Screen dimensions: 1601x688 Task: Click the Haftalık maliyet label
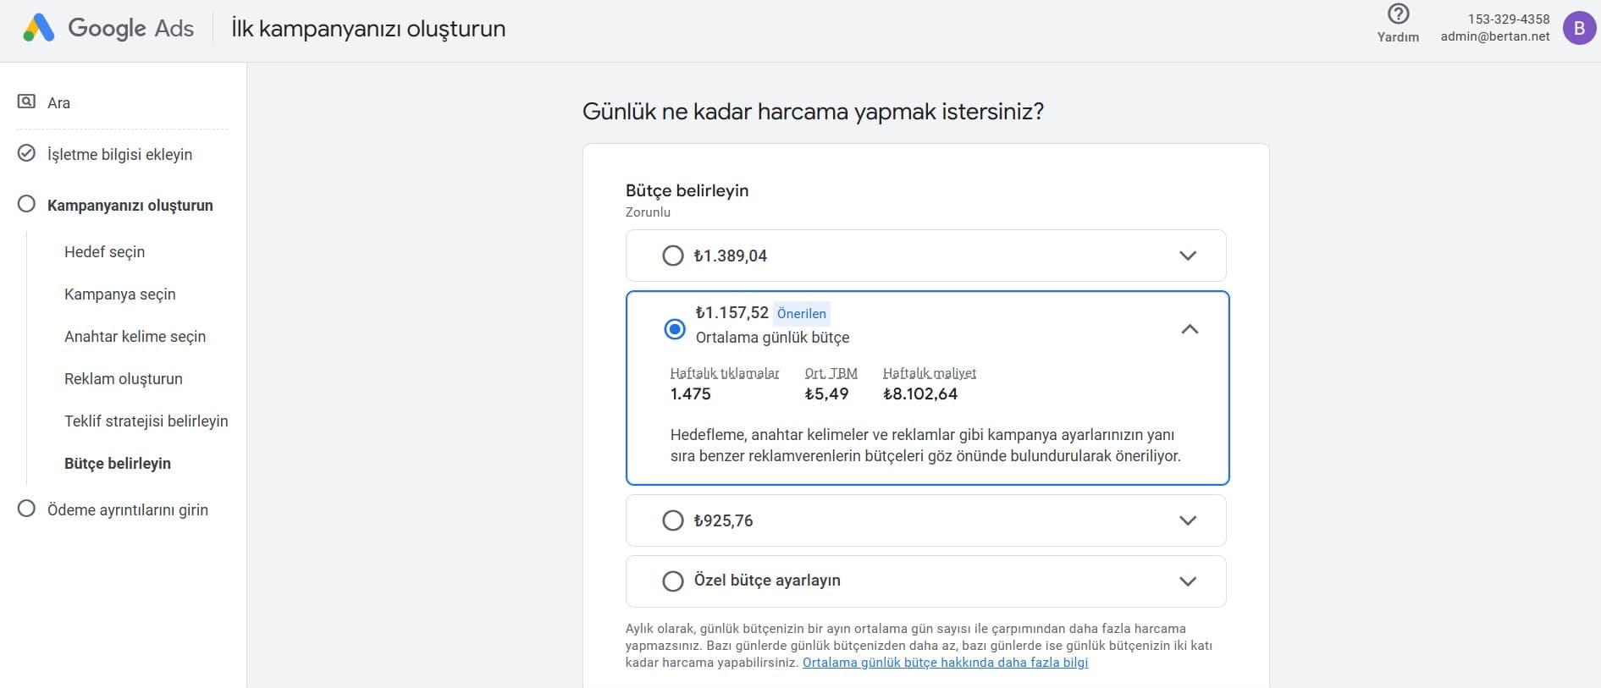coord(930,373)
